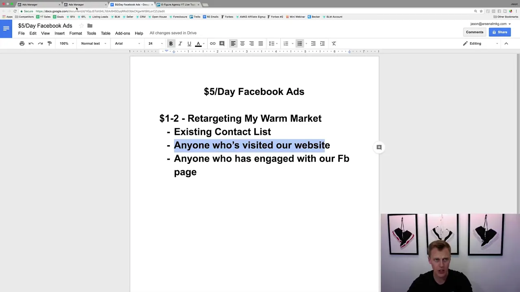The image size is (520, 292).
Task: Open the Format menu
Action: [76, 33]
